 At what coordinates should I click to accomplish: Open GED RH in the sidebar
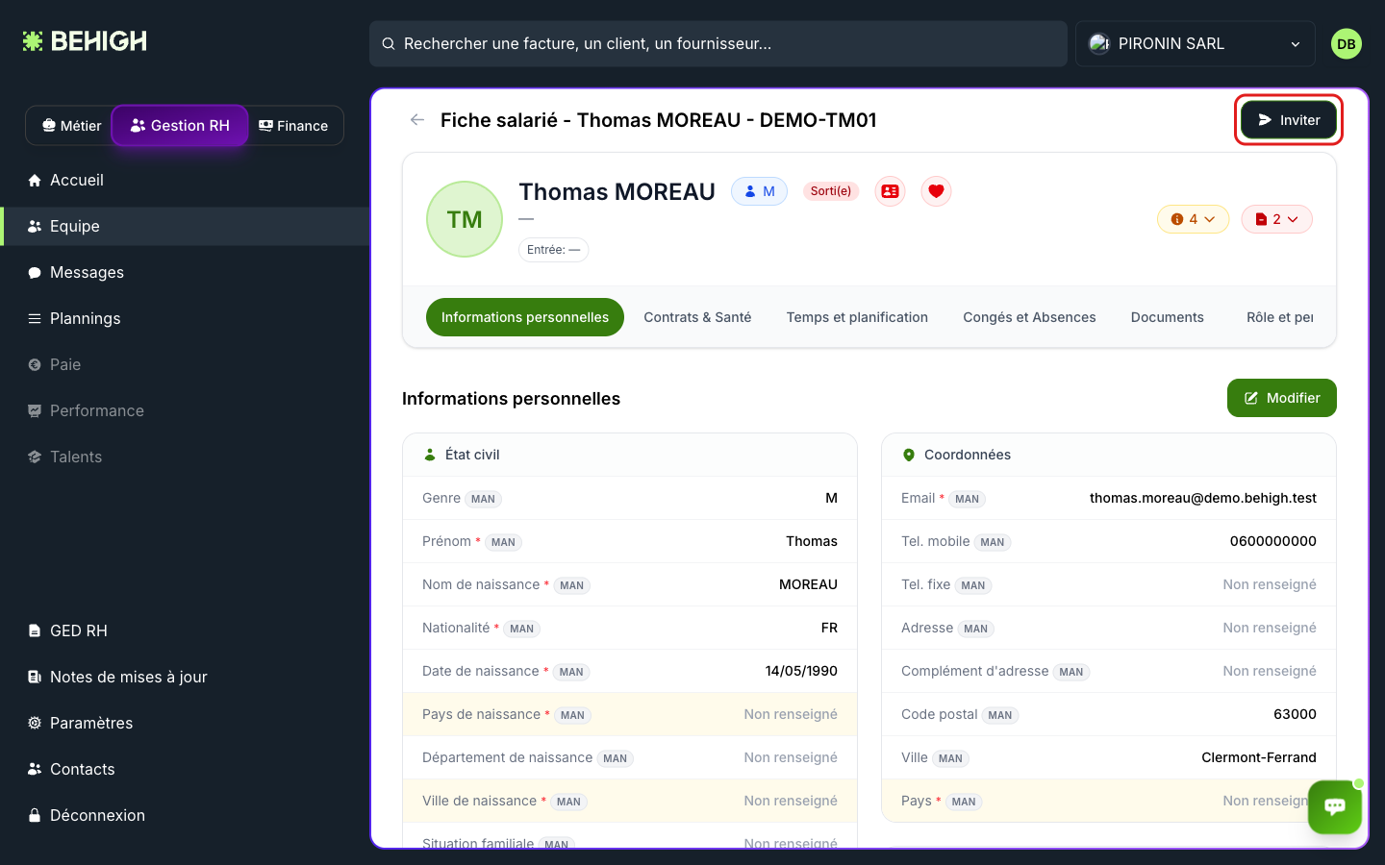click(185, 630)
